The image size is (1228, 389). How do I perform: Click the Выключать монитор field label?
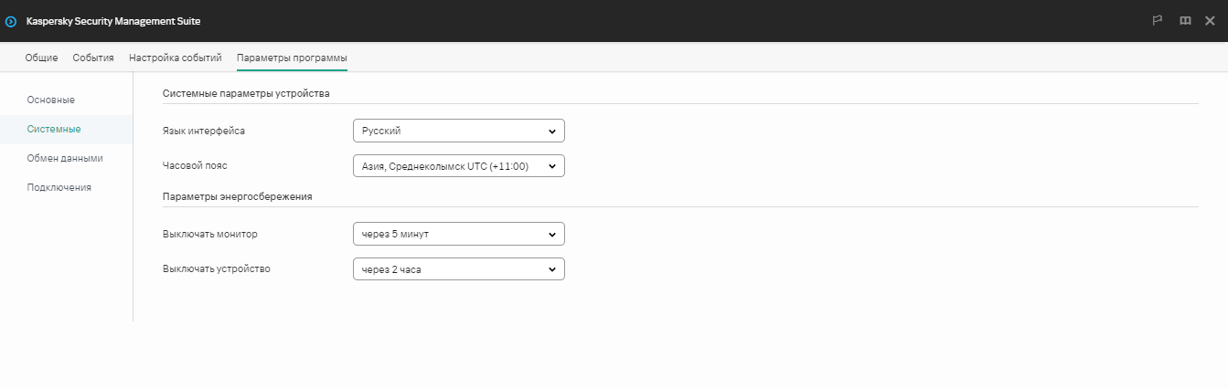(x=210, y=234)
